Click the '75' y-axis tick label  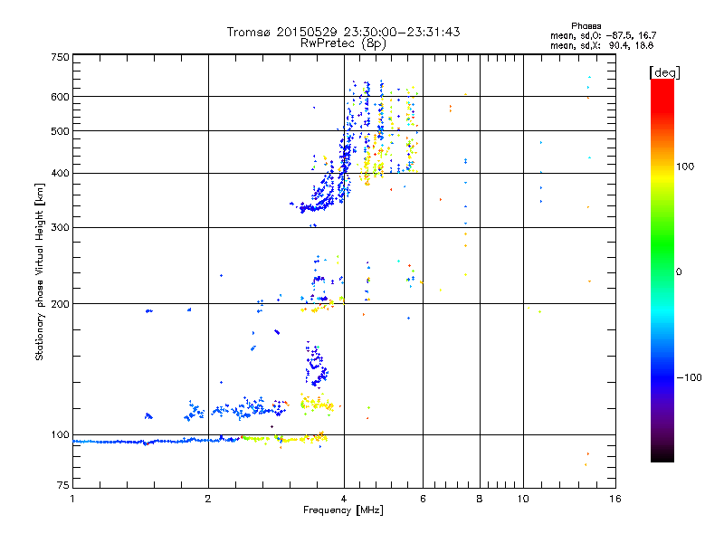[x=63, y=485]
